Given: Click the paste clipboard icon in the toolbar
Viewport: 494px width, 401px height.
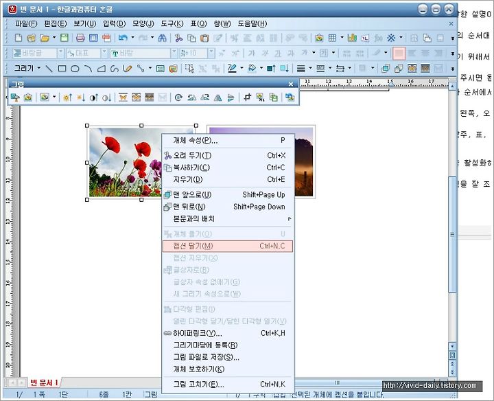Looking at the screenshot, I should click(x=204, y=38).
